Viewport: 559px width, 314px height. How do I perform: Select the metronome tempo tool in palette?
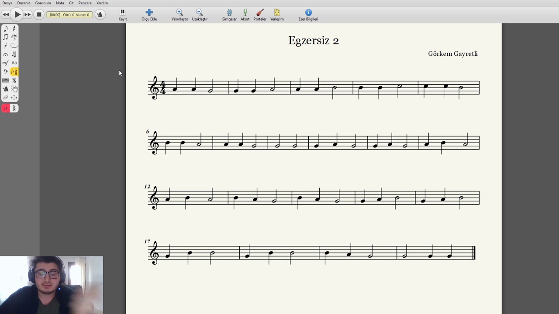(6, 89)
